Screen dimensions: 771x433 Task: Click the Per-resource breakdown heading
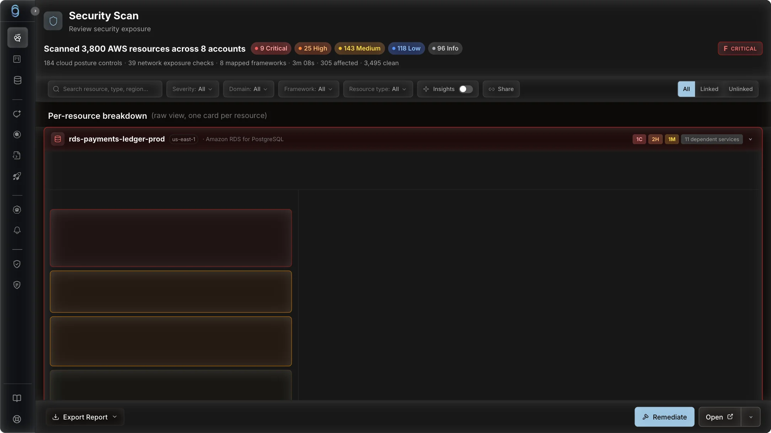coord(98,116)
